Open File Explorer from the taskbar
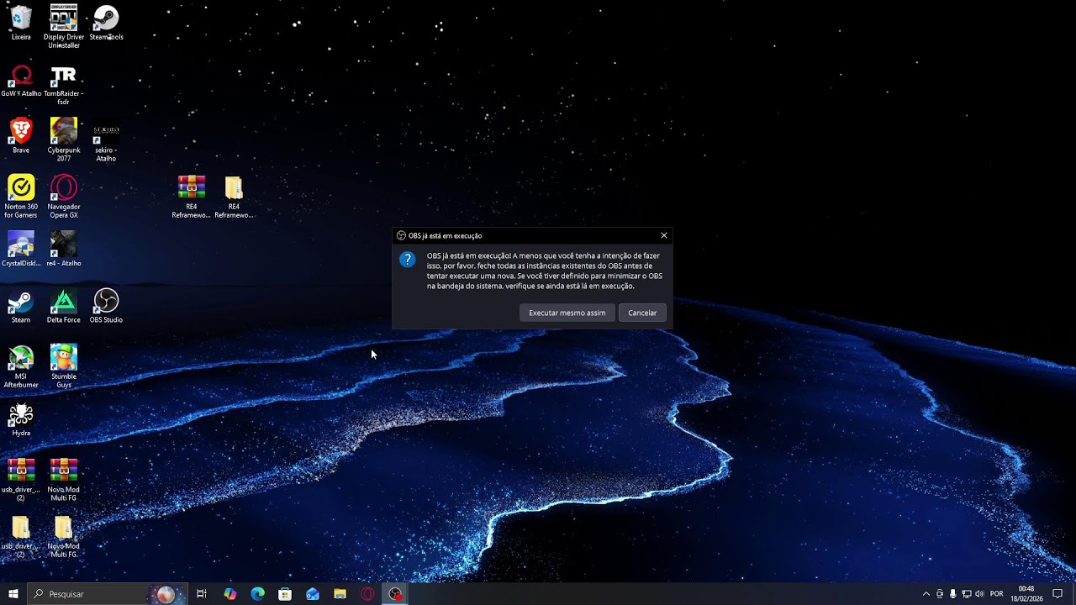The width and height of the screenshot is (1076, 605). pos(340,594)
